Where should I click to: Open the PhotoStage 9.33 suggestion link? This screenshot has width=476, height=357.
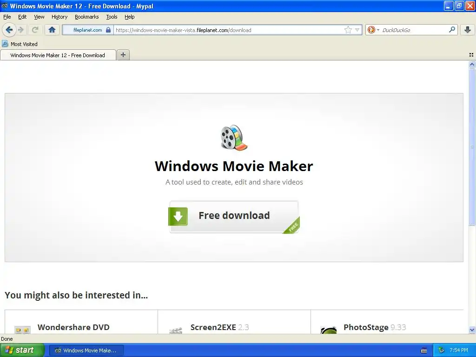pyautogui.click(x=375, y=327)
